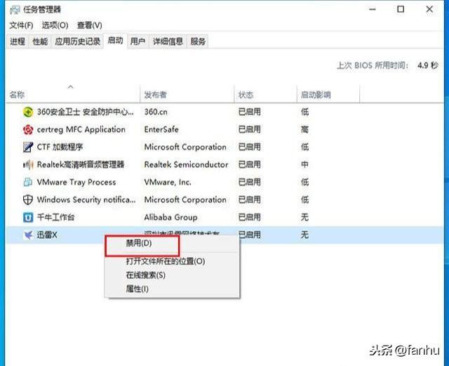Click the 已启用 status in 千牛工作台 row
Screen dimensions: 449x366
pyautogui.click(x=250, y=217)
